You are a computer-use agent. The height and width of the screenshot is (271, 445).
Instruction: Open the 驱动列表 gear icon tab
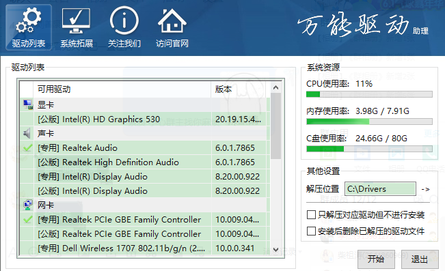pos(29,27)
